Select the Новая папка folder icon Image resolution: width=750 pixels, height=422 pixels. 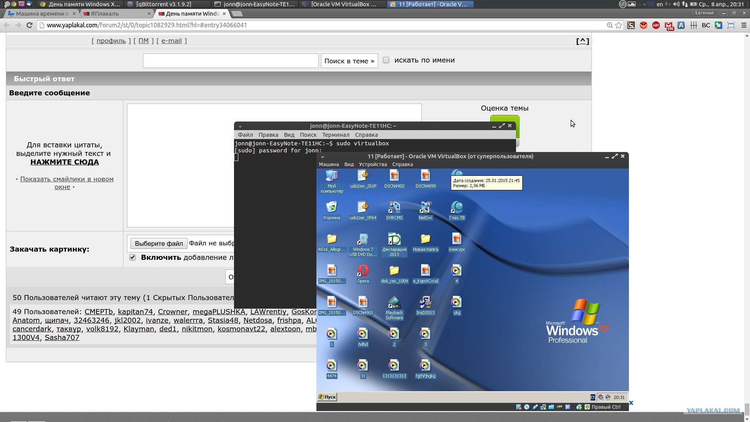pyautogui.click(x=425, y=242)
